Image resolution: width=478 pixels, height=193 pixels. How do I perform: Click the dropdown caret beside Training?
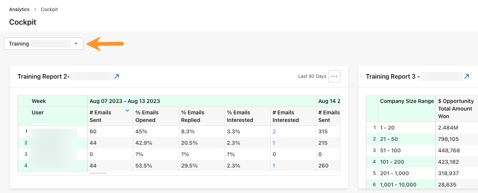(x=76, y=44)
